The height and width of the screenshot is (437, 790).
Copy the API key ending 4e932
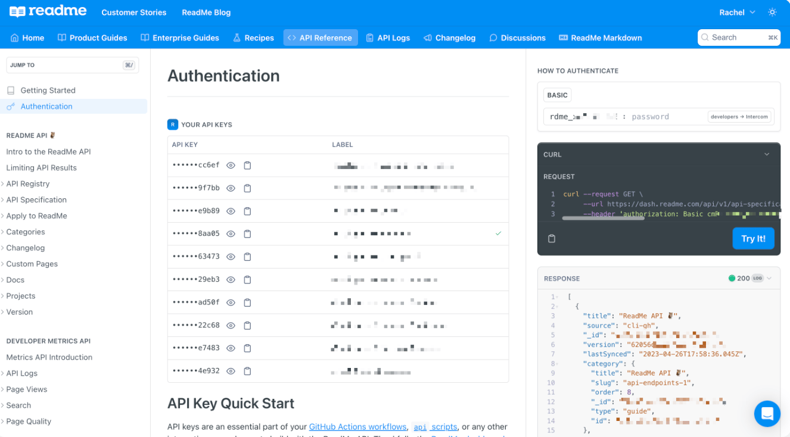coord(247,371)
